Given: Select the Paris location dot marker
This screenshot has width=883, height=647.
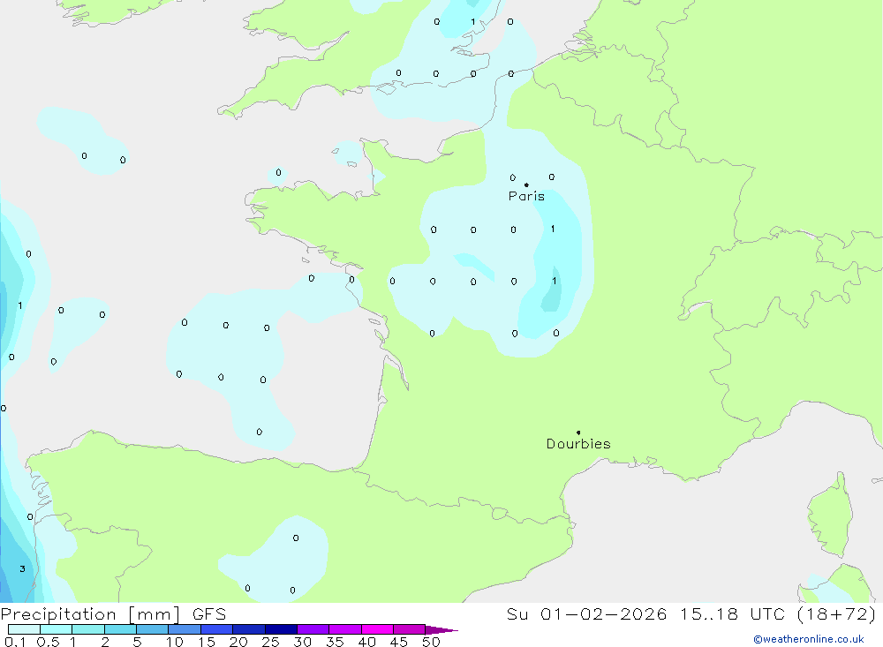Looking at the screenshot, I should 526,184.
